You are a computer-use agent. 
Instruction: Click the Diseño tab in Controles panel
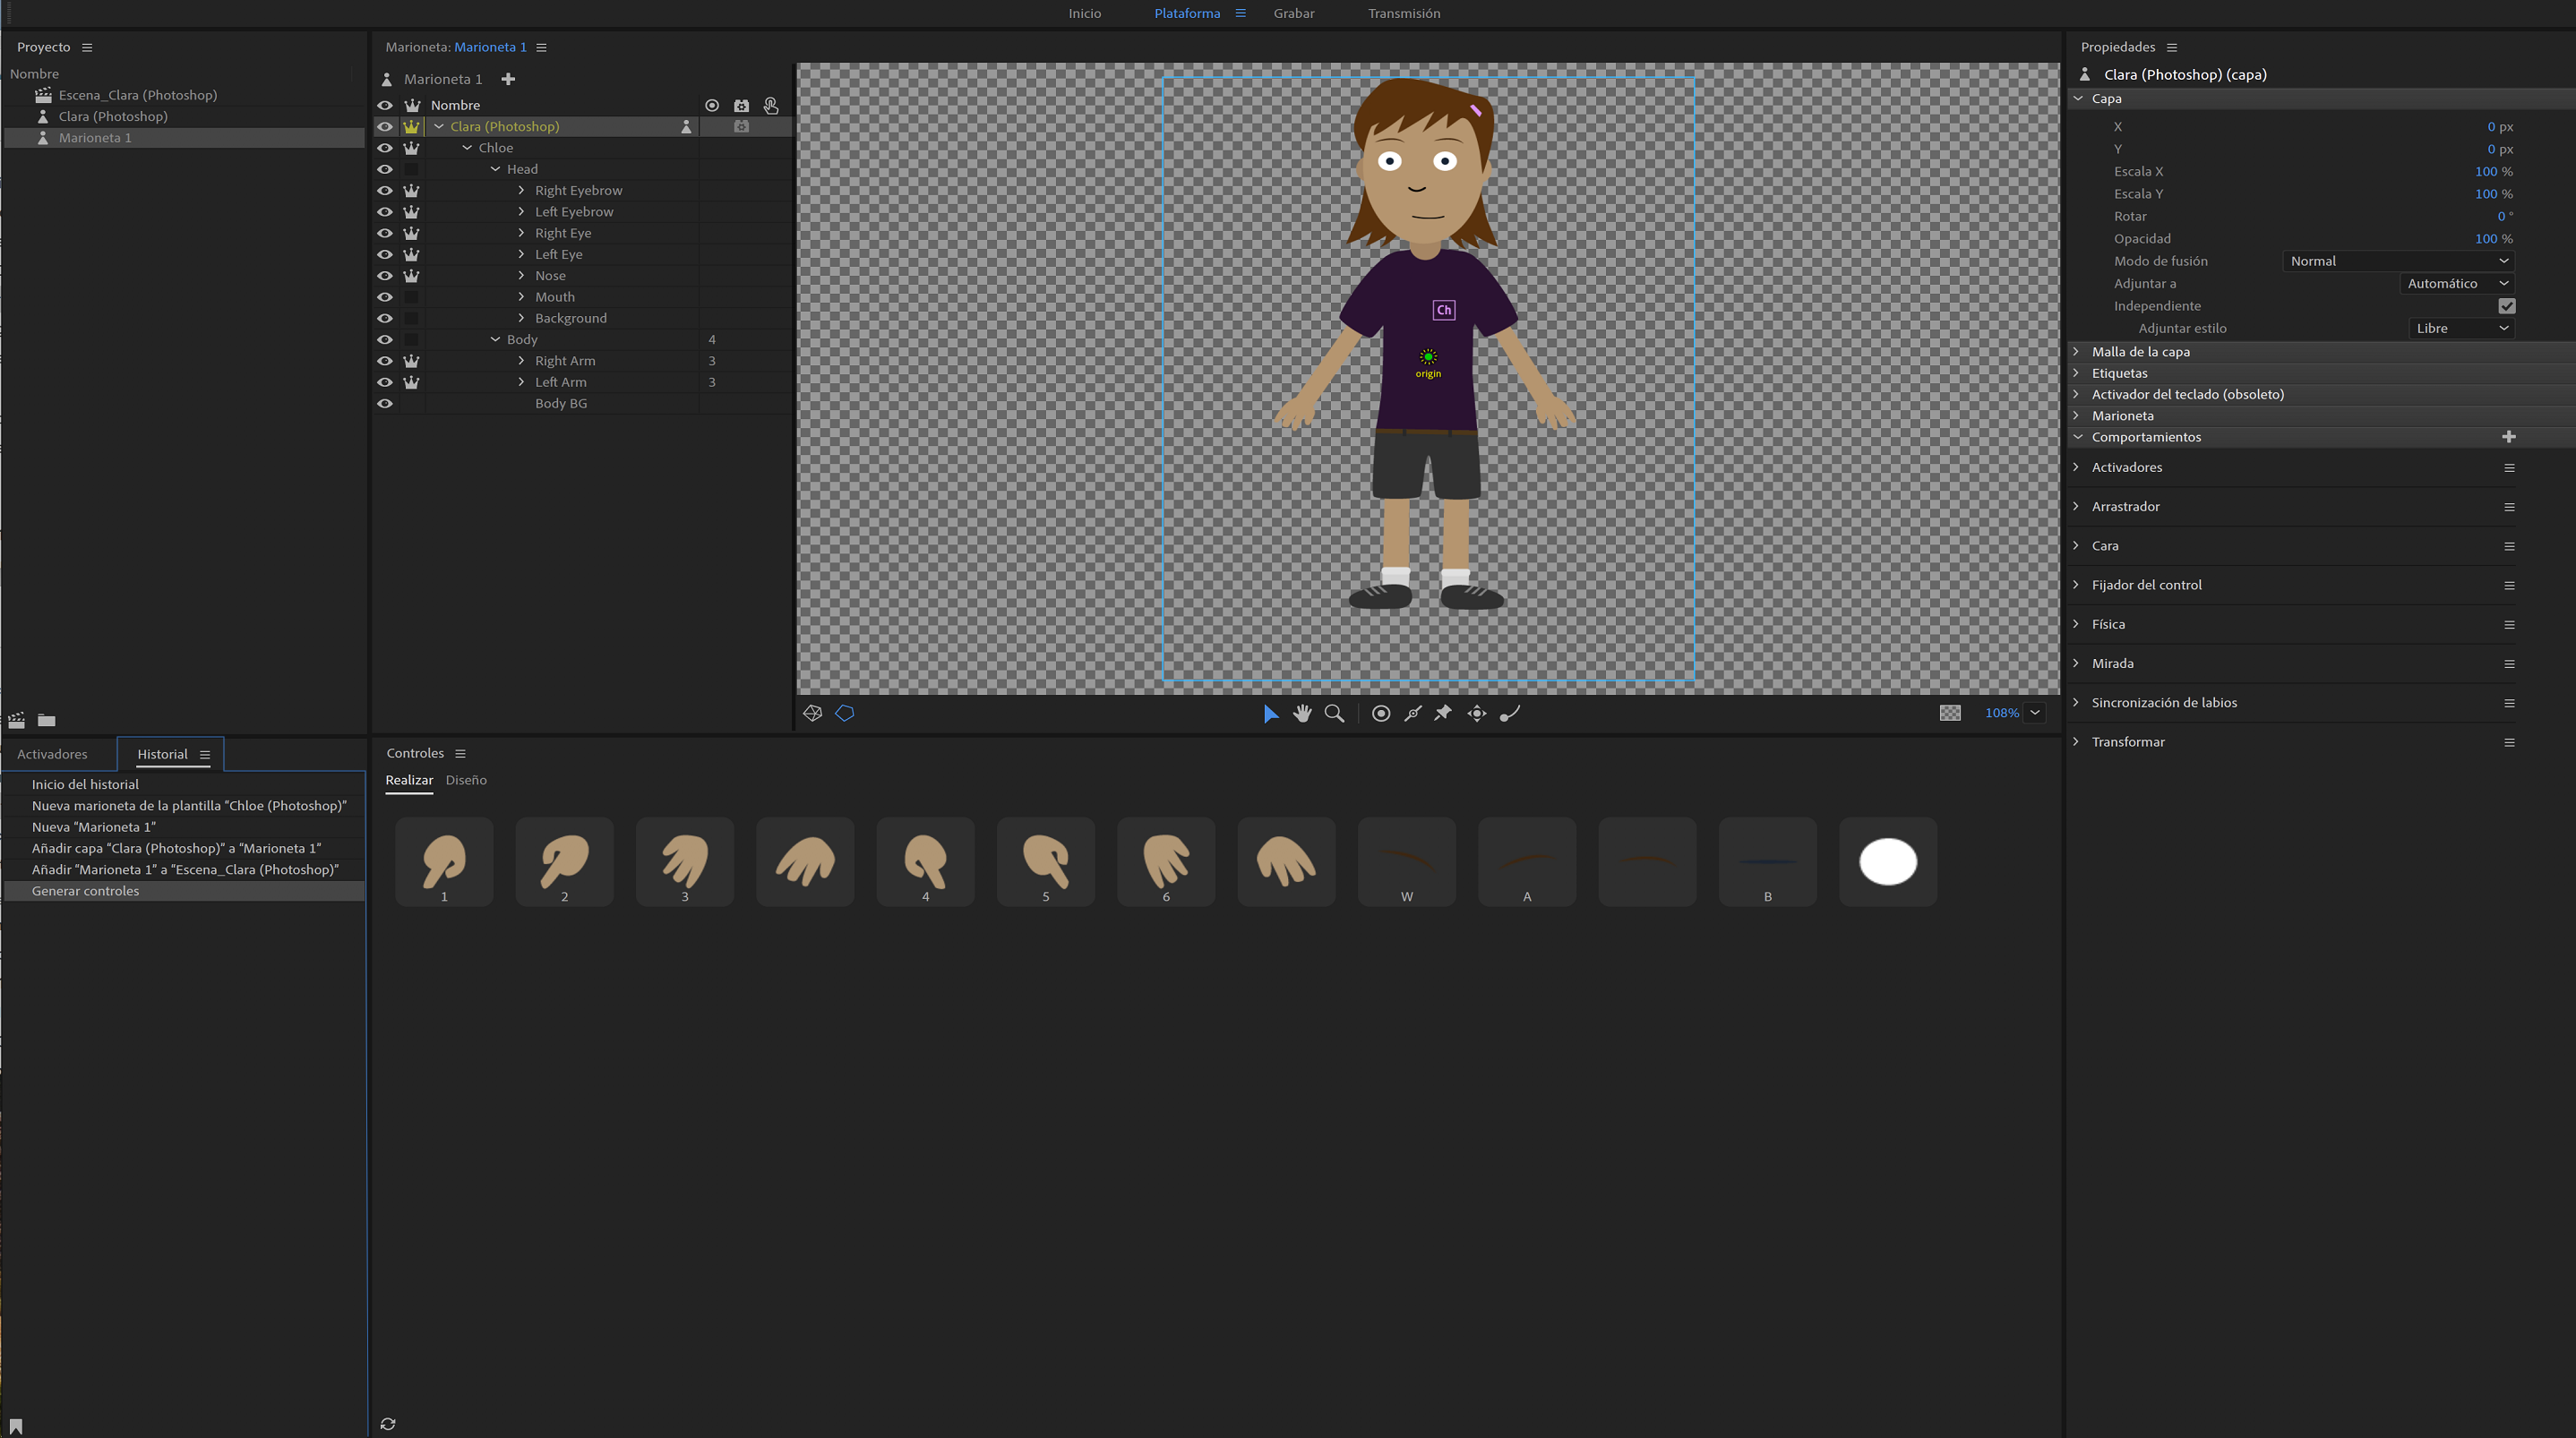coord(466,780)
